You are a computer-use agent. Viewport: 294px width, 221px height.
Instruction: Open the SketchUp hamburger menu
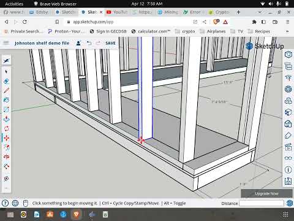[6, 43]
